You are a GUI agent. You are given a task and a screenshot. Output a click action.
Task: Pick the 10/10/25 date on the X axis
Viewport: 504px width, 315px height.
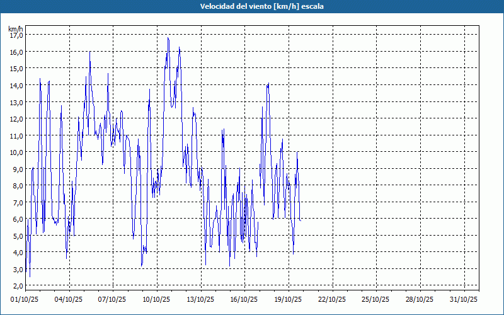[x=157, y=299]
